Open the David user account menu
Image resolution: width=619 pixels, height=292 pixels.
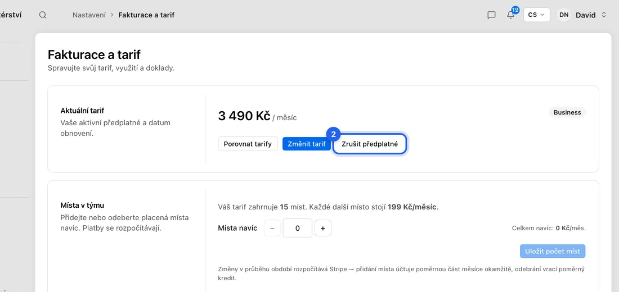pos(582,15)
